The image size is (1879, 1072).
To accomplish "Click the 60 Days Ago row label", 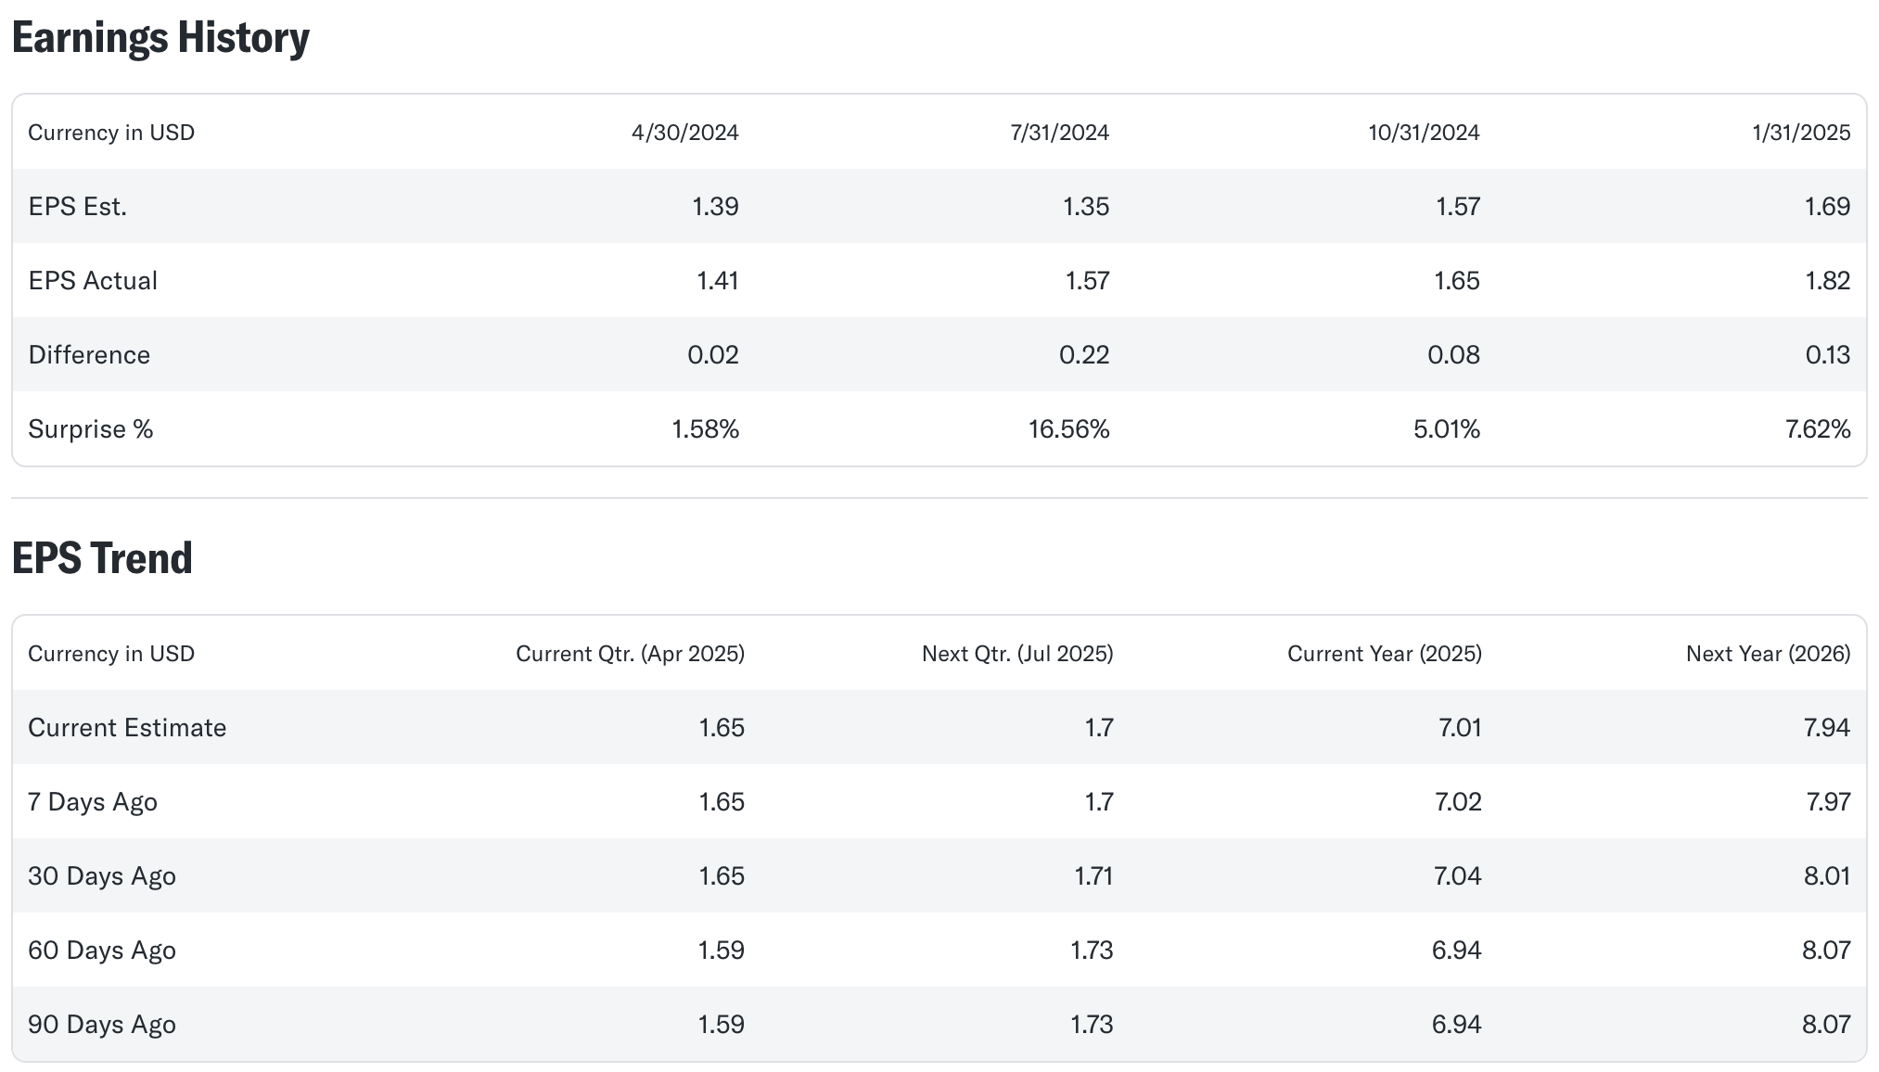I will pyautogui.click(x=102, y=950).
